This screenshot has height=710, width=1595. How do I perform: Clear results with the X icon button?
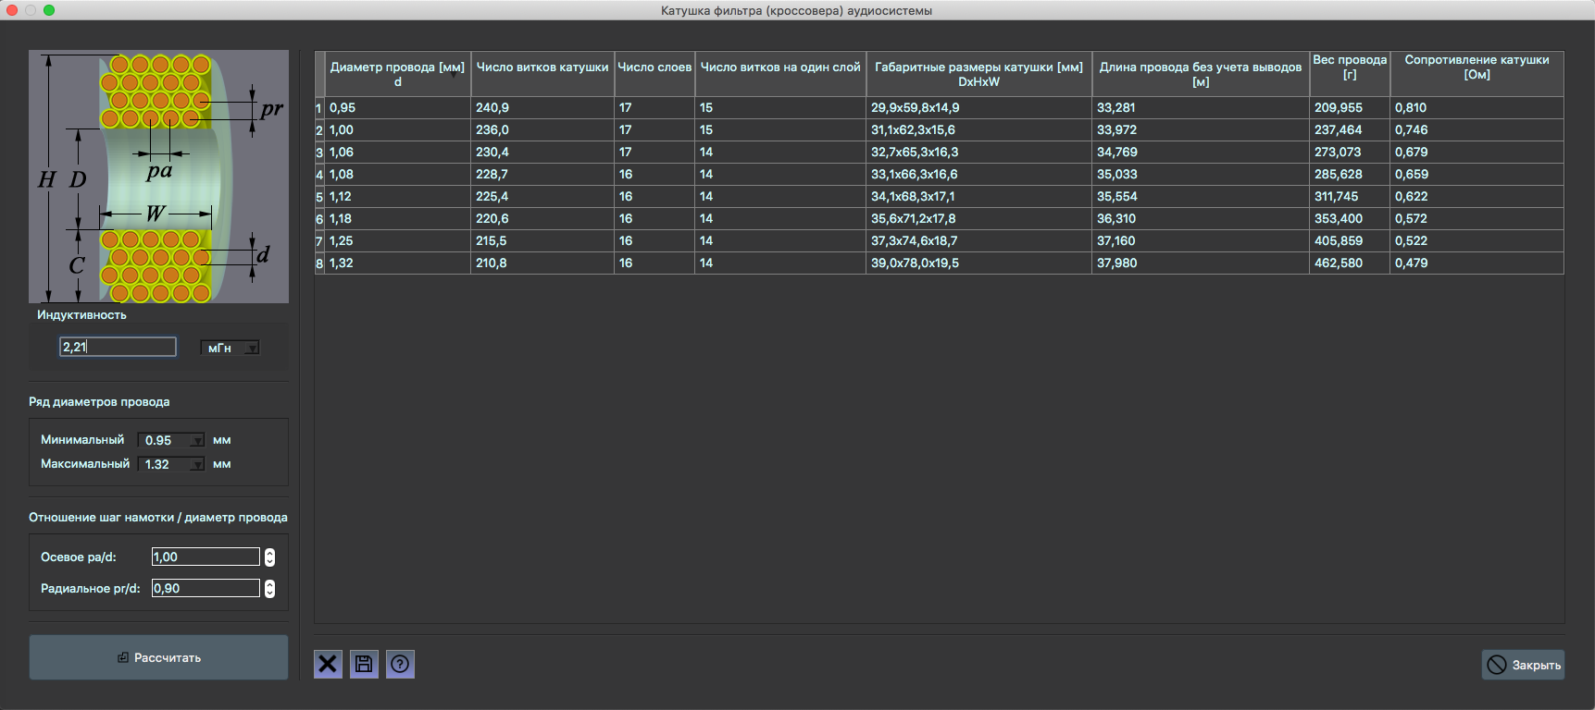tap(328, 664)
